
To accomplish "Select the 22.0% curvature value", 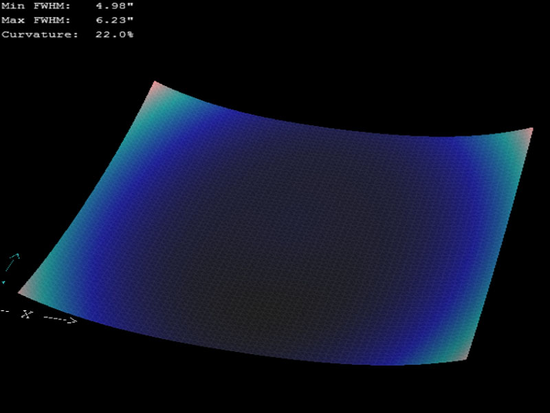I will coord(114,34).
